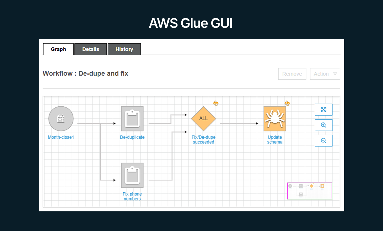Click the Fix phone numbers label
Image resolution: width=383 pixels, height=231 pixels.
pos(132,197)
